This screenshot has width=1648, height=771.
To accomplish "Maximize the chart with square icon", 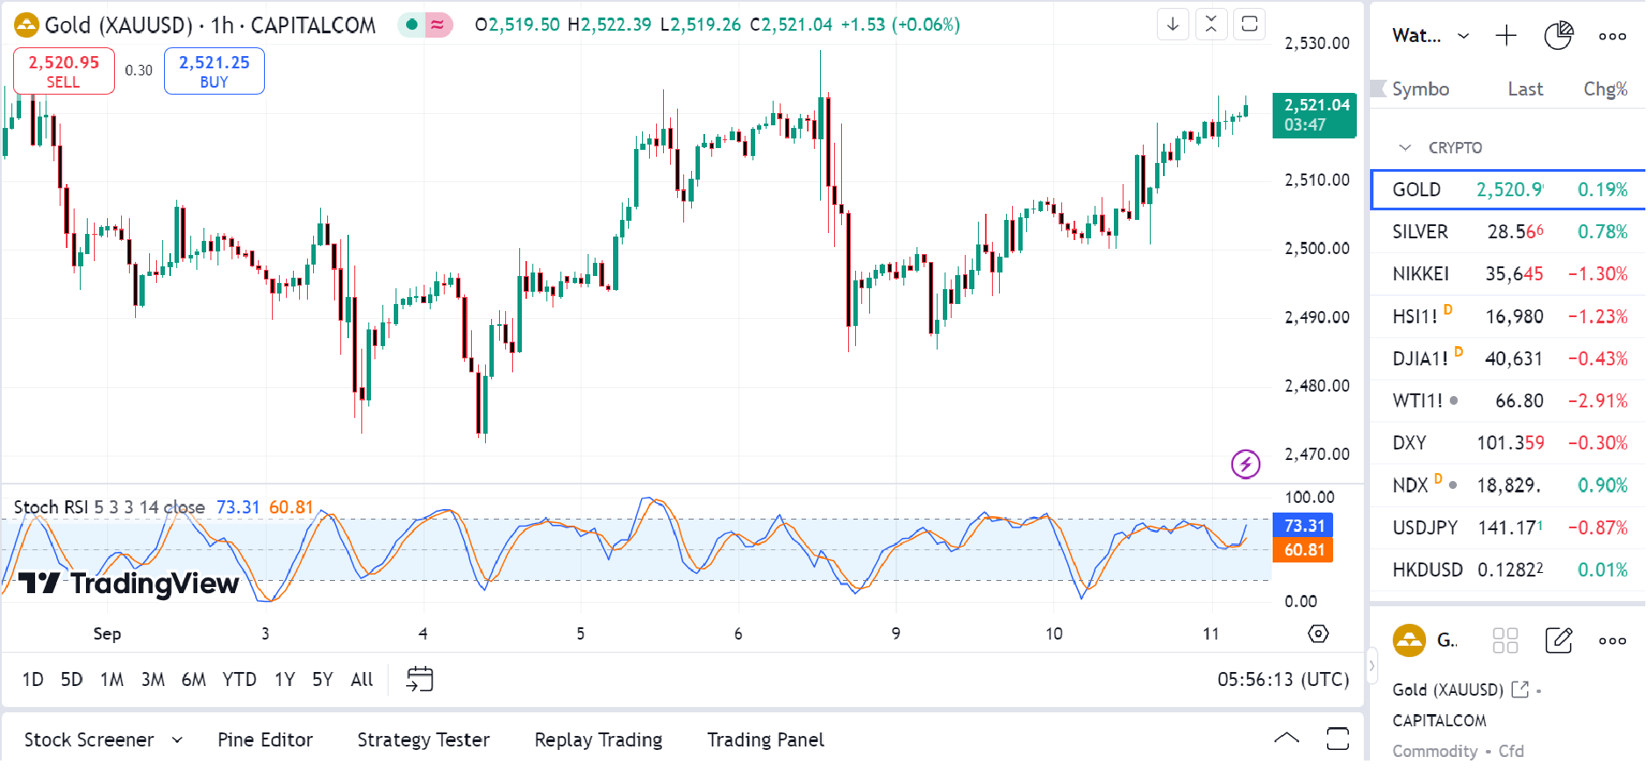I will (1250, 25).
